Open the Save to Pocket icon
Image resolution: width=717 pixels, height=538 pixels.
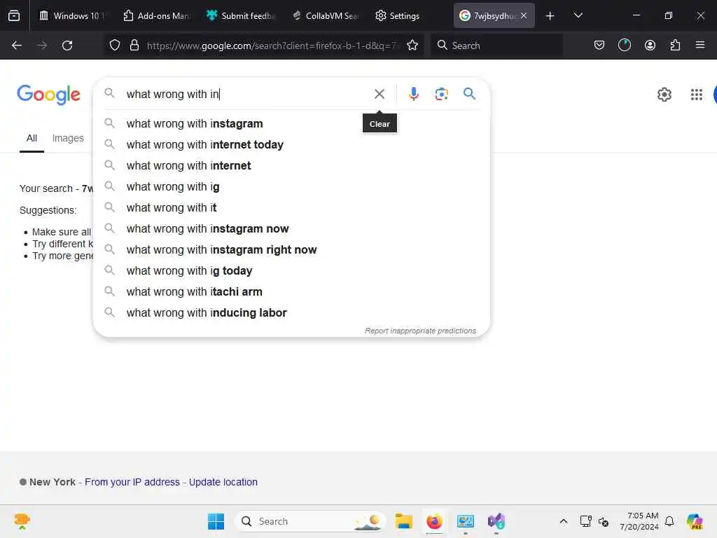pyautogui.click(x=599, y=46)
